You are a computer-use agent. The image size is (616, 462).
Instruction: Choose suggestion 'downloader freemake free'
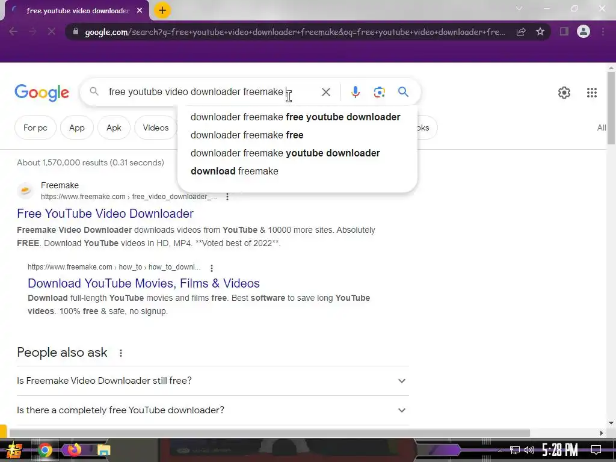(297, 135)
